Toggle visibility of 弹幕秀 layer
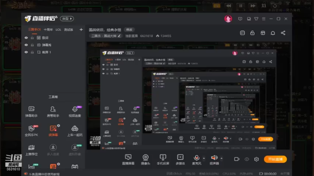Viewport: 314px width, 176px height. pos(26,45)
